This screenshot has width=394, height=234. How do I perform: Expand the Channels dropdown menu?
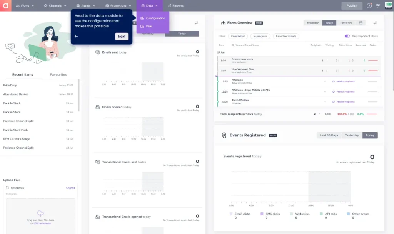click(x=55, y=6)
